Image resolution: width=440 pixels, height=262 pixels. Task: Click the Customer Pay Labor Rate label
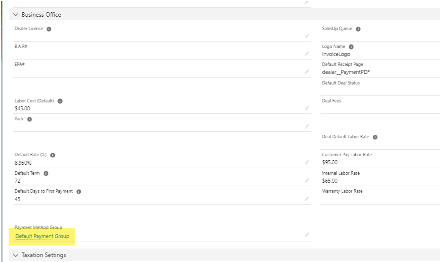(x=347, y=155)
